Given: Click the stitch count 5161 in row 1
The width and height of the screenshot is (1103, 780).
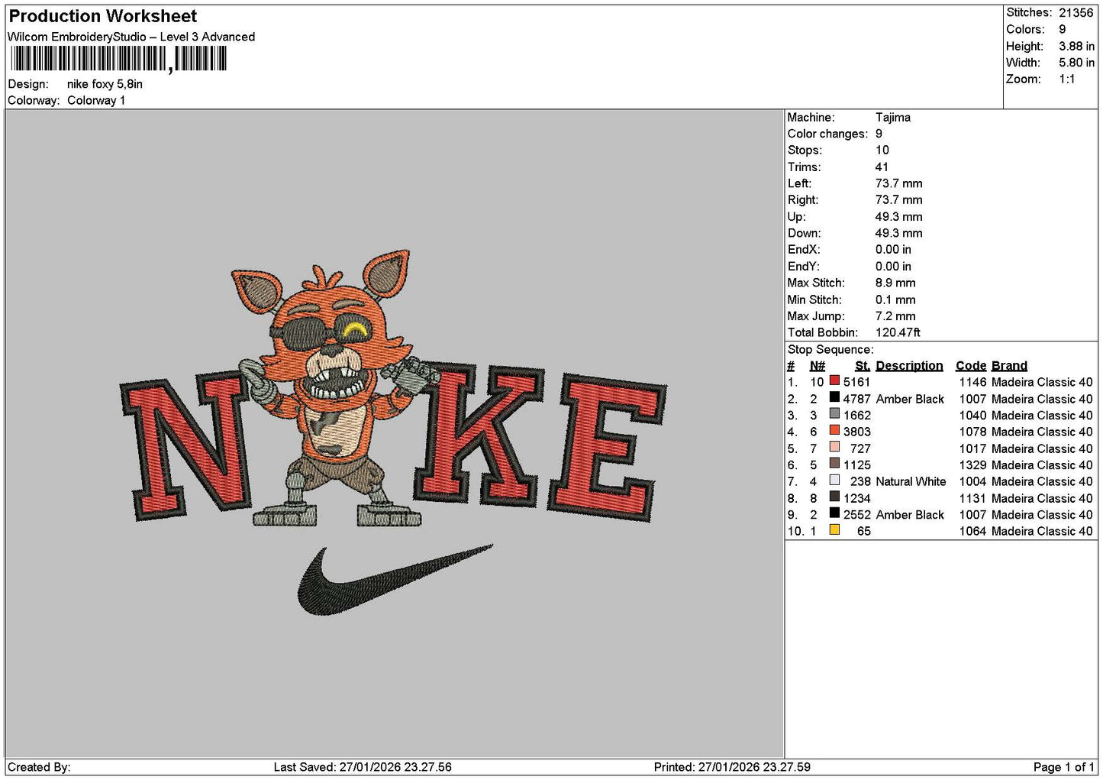Looking at the screenshot, I should click(856, 382).
